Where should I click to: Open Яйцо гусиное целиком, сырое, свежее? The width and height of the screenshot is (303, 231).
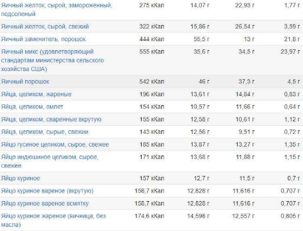(x=55, y=144)
